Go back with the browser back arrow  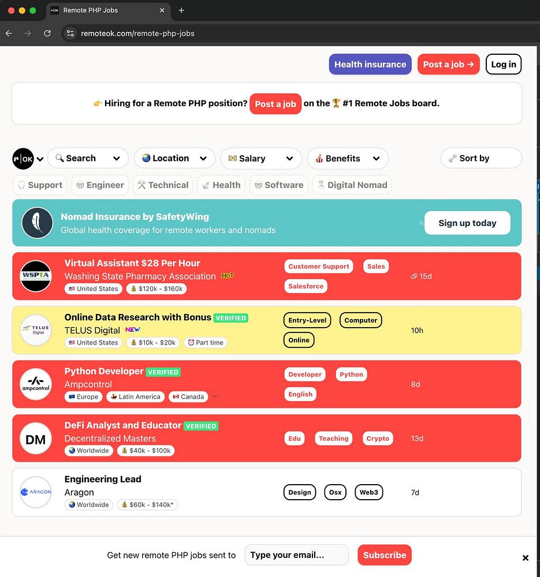tap(9, 33)
